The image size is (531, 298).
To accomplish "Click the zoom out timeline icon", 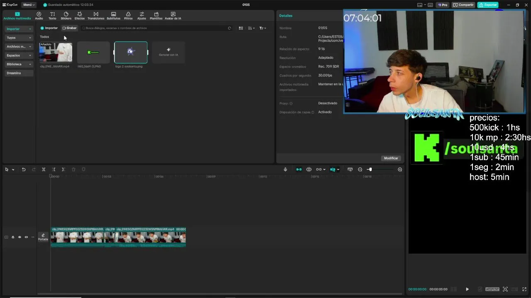I will [360, 169].
